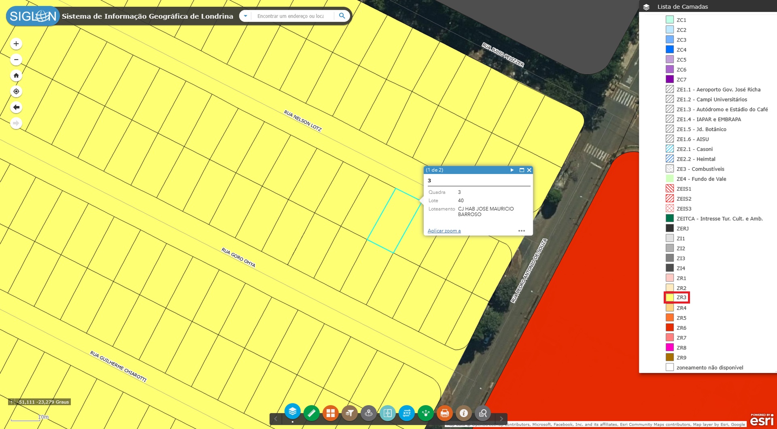Open the layer list widget
This screenshot has height=429, width=777.
293,412
